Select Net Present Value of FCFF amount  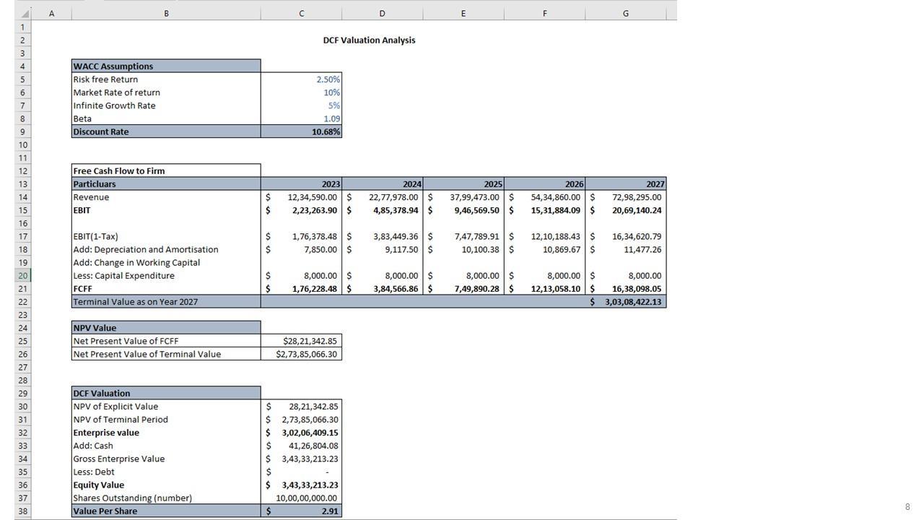(x=301, y=341)
